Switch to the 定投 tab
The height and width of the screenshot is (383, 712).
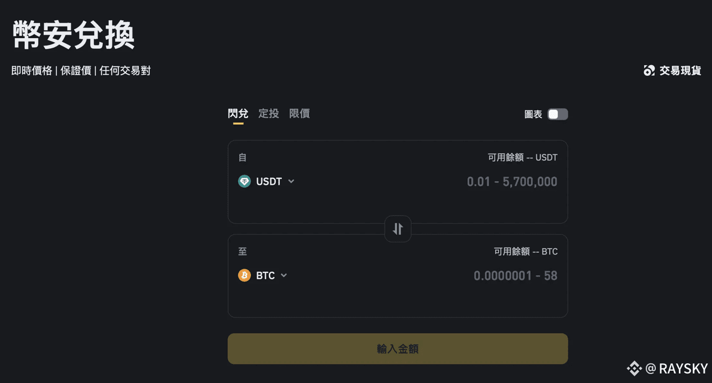point(268,113)
